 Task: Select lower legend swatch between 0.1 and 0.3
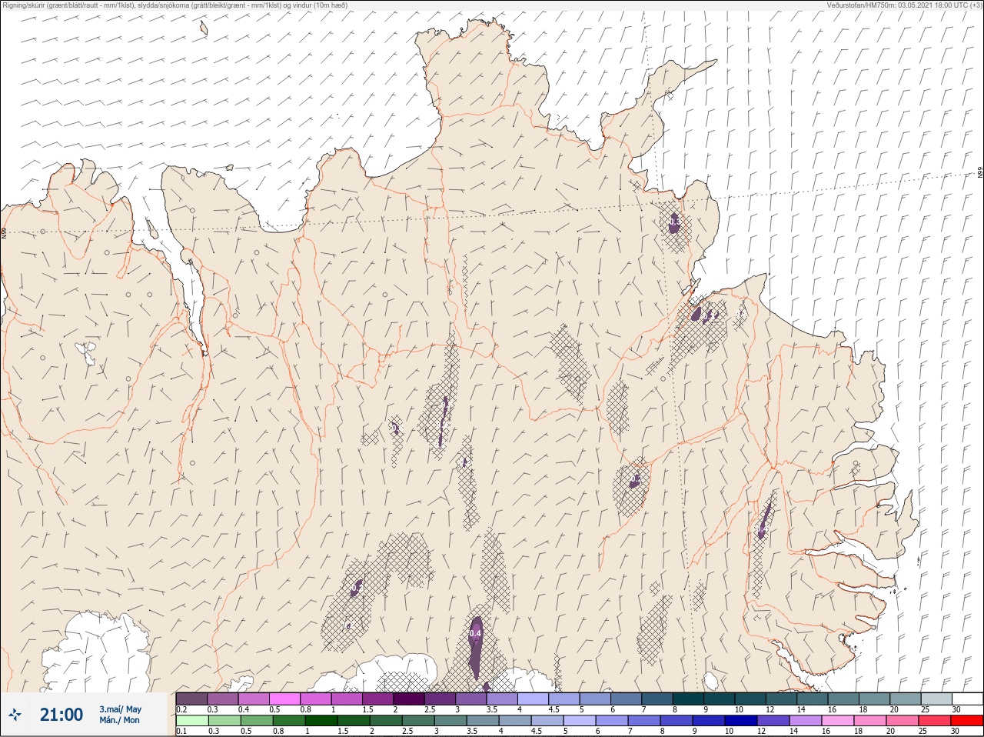192,721
